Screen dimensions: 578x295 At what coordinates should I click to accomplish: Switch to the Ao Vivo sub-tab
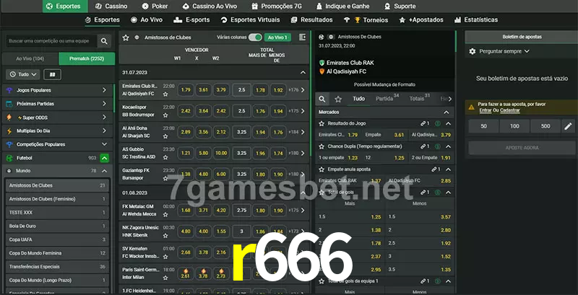pyautogui.click(x=147, y=20)
